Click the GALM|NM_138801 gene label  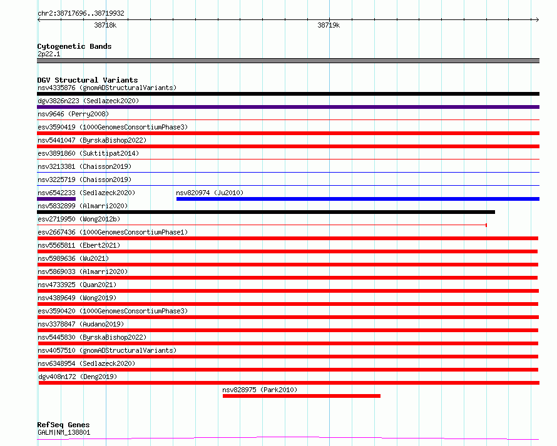(x=64, y=432)
